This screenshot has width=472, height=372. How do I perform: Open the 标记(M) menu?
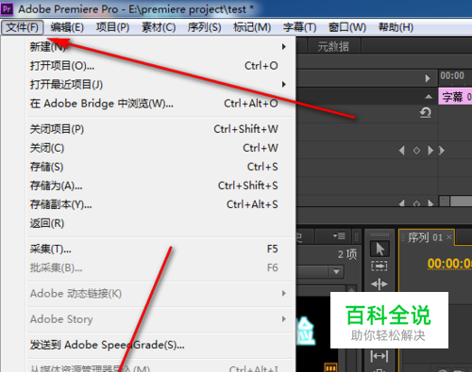coord(252,27)
